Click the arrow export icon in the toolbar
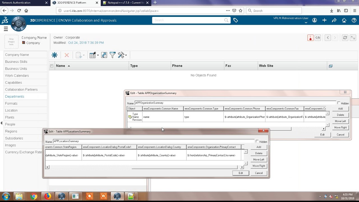This screenshot has height=202, width=359. (104, 55)
